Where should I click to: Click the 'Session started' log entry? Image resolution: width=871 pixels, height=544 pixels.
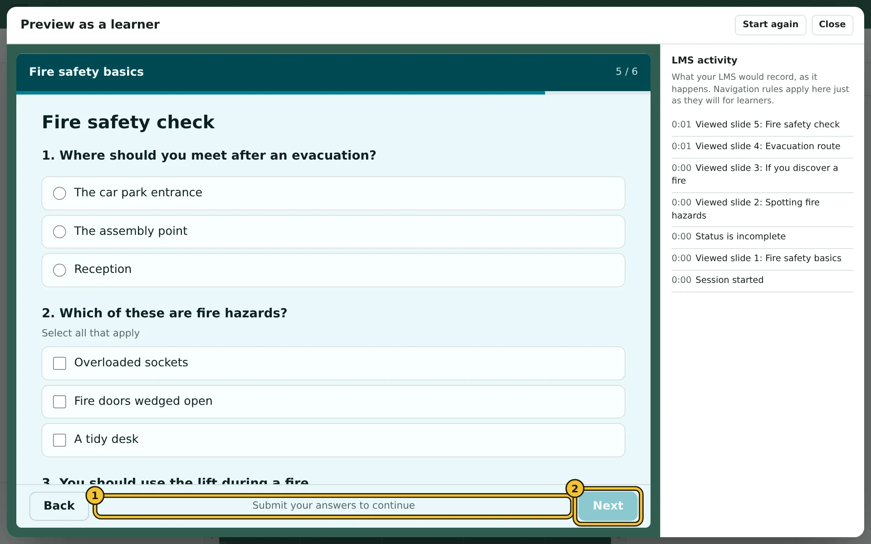(762, 280)
